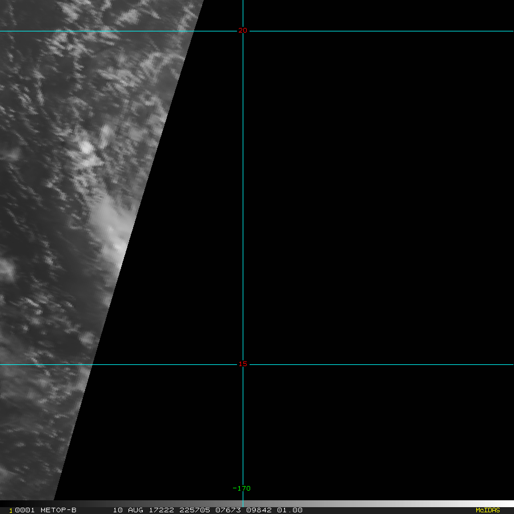
Task: Click the 0001 frame identifier
Action: click(25, 510)
